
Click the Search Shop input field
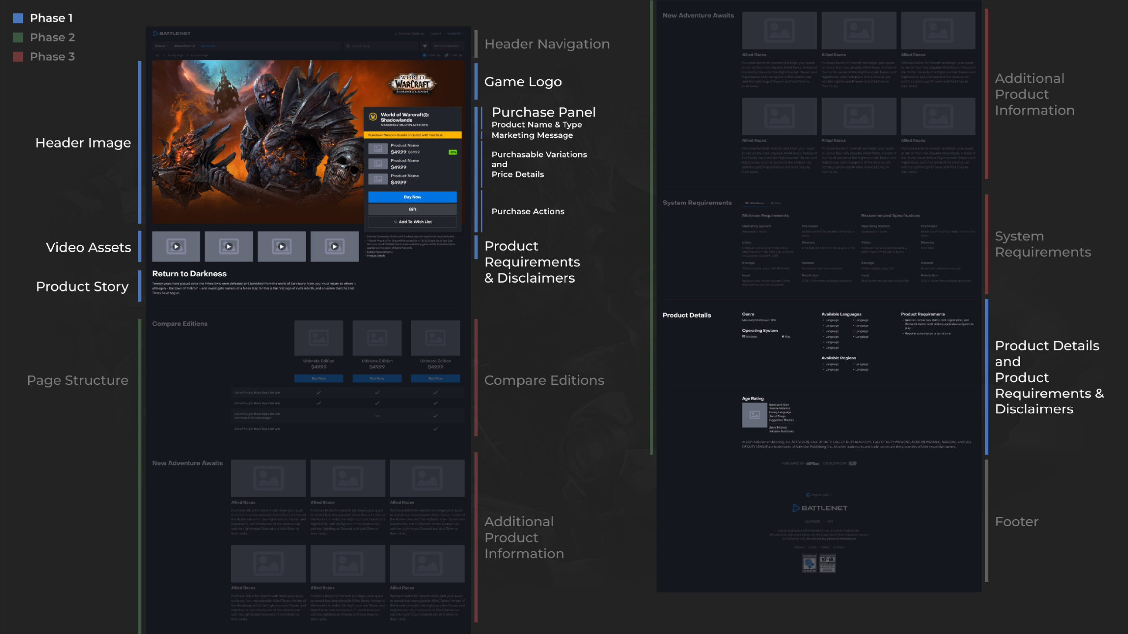coord(381,46)
